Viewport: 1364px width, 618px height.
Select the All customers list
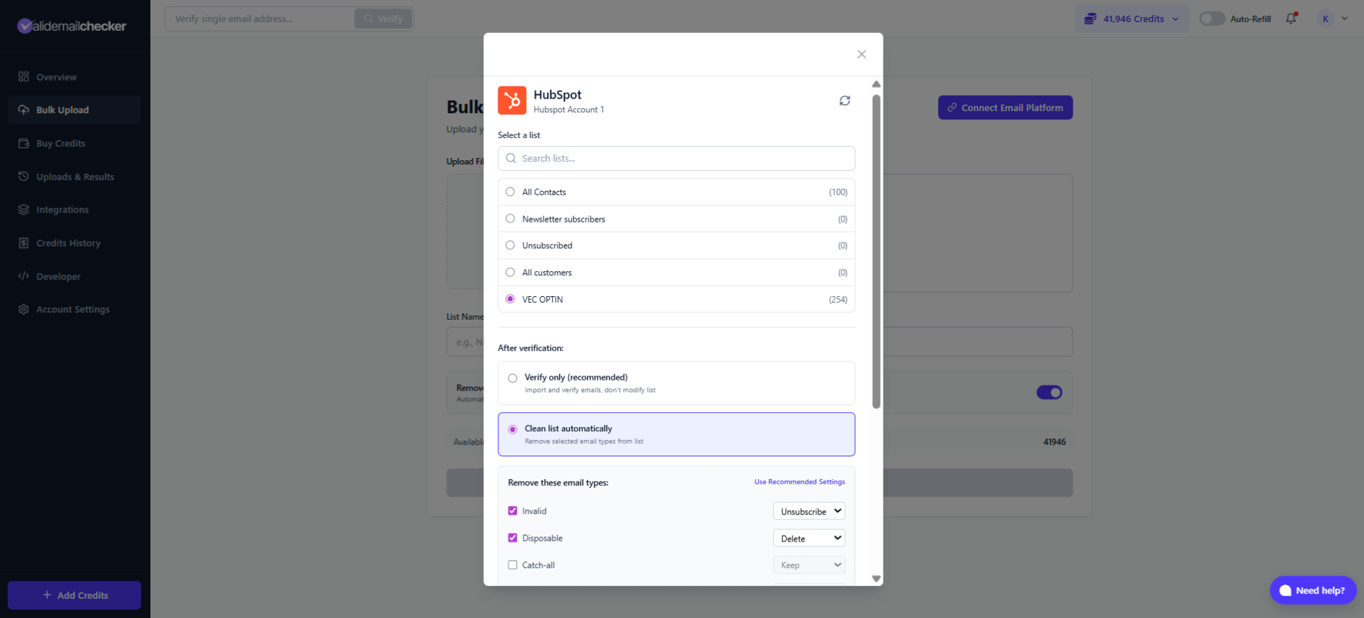click(677, 273)
